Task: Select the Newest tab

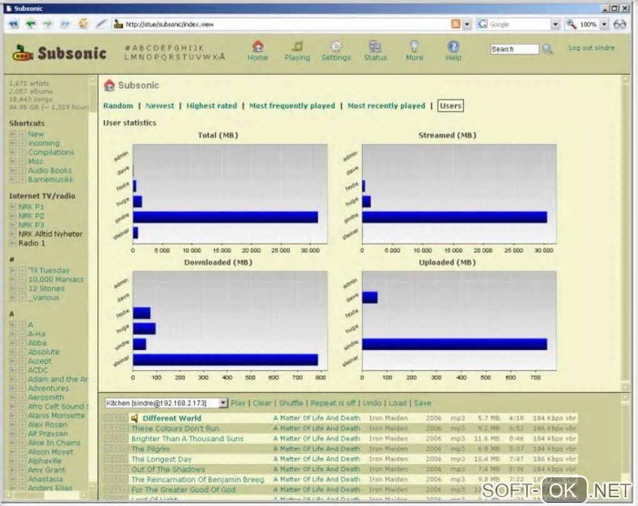Action: (x=159, y=106)
